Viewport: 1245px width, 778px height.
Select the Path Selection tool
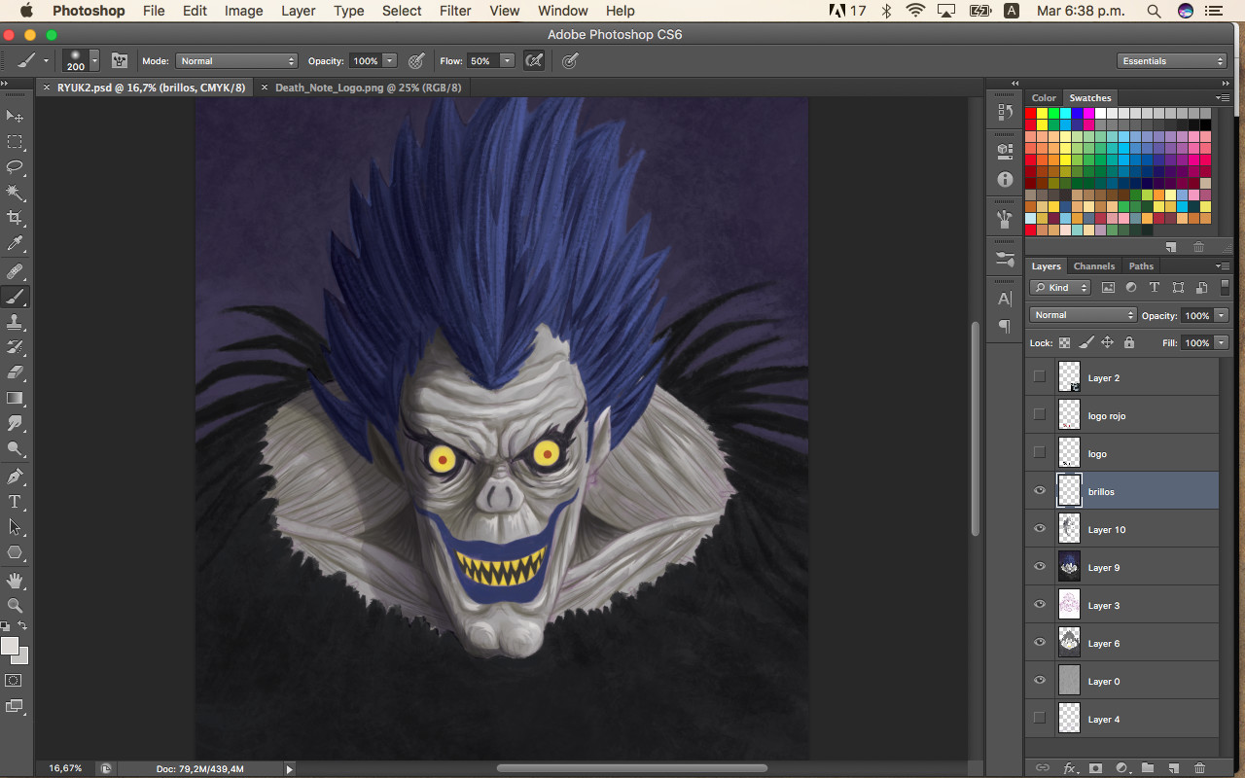coord(15,527)
